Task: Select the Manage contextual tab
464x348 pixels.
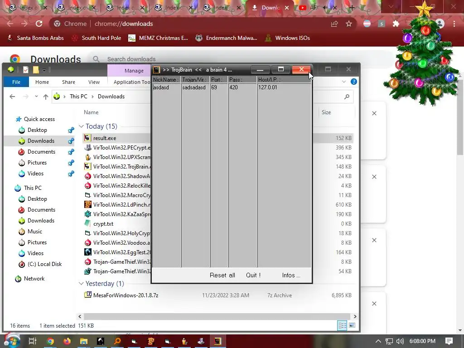Action: point(134,70)
